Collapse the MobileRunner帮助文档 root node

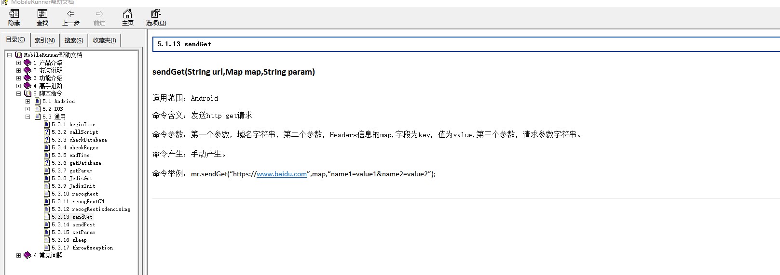[9, 55]
